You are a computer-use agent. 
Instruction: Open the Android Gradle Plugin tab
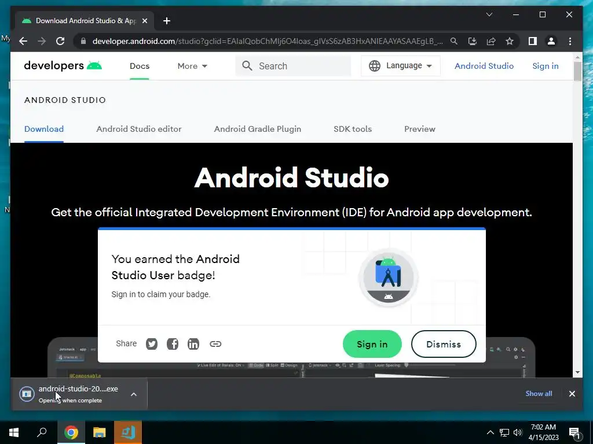click(258, 129)
